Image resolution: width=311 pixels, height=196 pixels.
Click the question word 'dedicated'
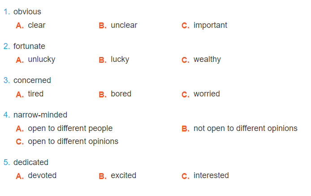[x=31, y=162]
